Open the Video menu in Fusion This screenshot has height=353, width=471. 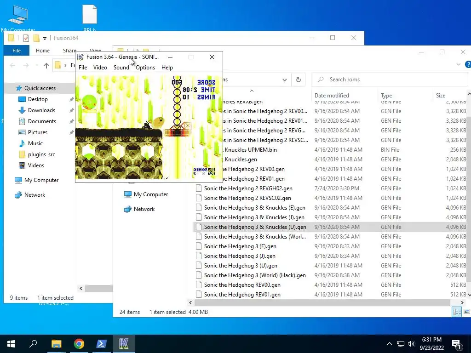[100, 68]
